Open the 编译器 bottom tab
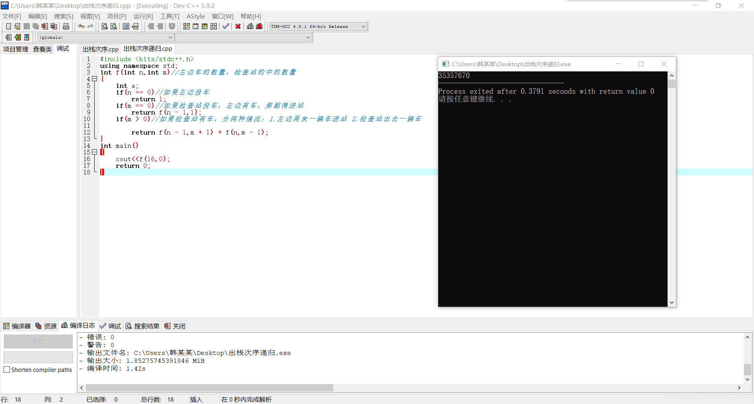The height and width of the screenshot is (404, 754). 17,326
